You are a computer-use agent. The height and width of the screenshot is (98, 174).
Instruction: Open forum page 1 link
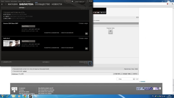21,74
